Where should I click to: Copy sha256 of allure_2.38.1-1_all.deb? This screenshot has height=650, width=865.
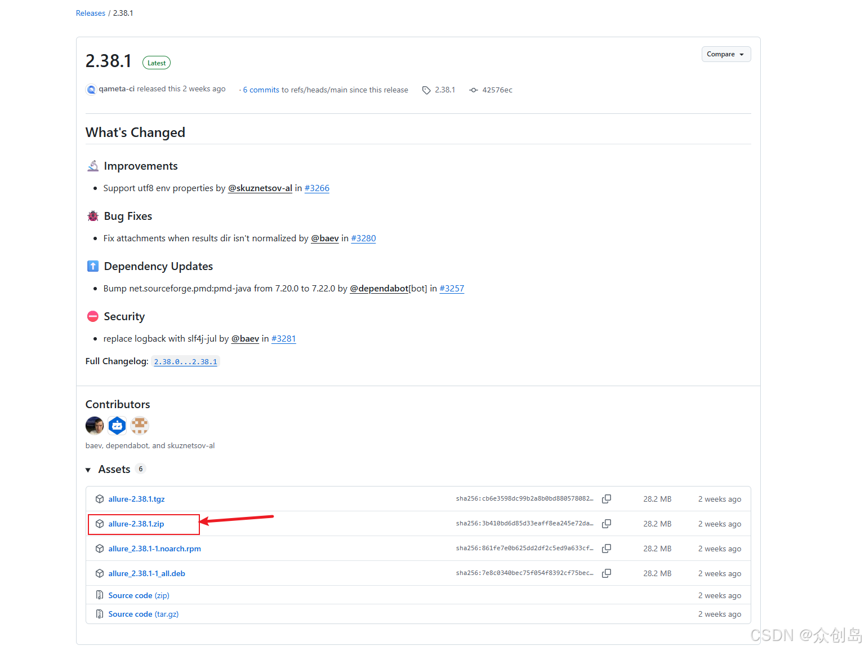(x=607, y=573)
